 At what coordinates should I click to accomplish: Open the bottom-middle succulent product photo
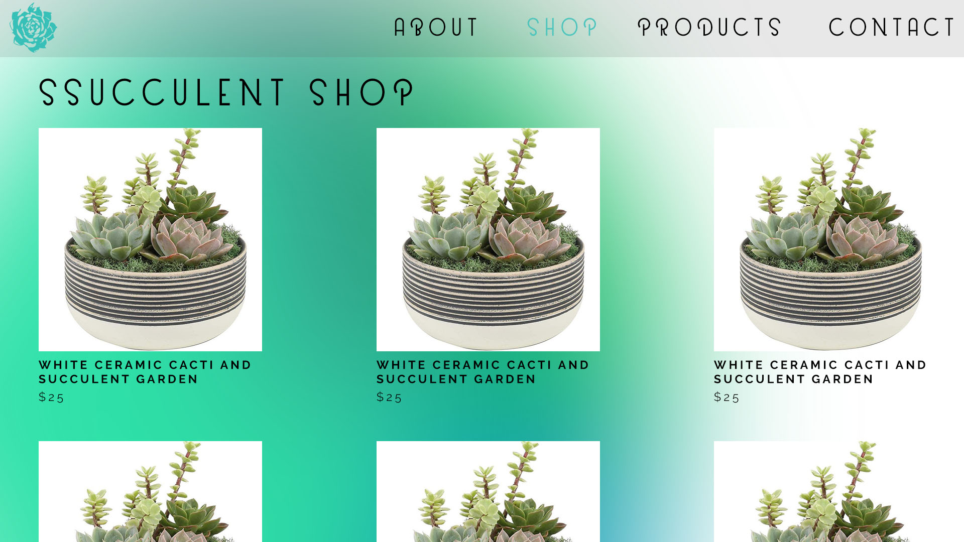pos(488,491)
